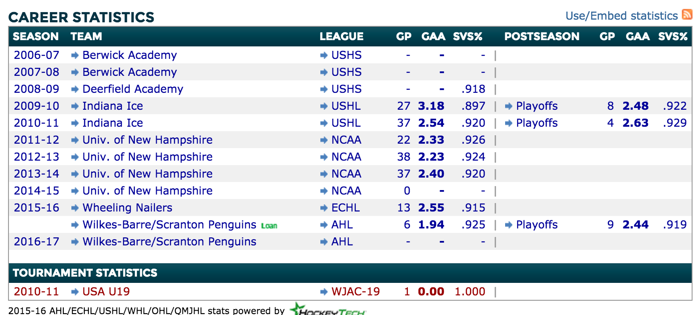
Task: Click the HockeyTech logo
Action: click(x=328, y=309)
